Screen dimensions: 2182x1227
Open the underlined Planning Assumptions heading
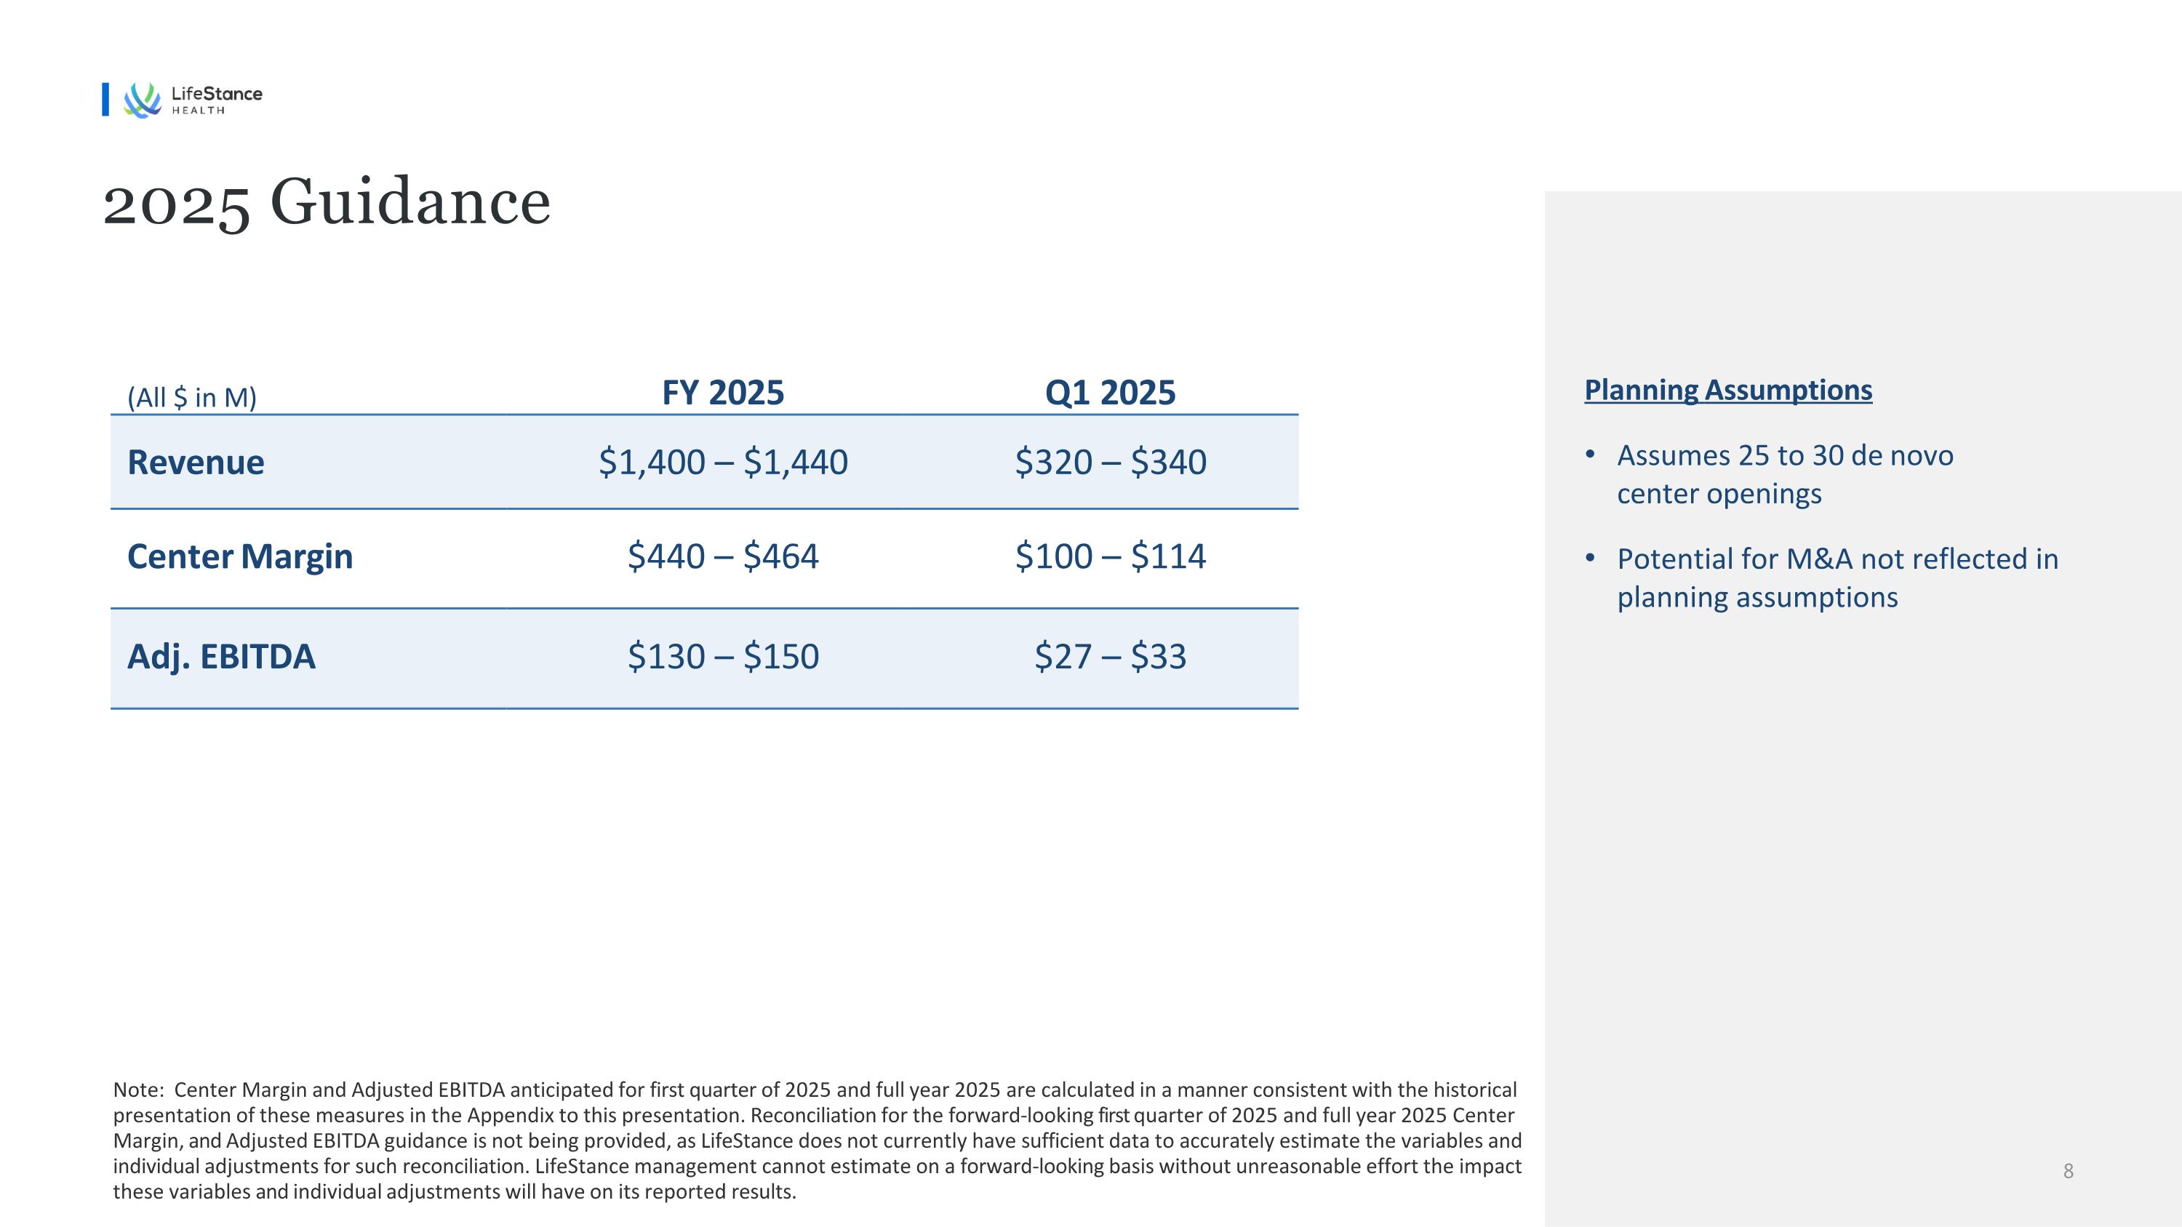pos(1728,390)
